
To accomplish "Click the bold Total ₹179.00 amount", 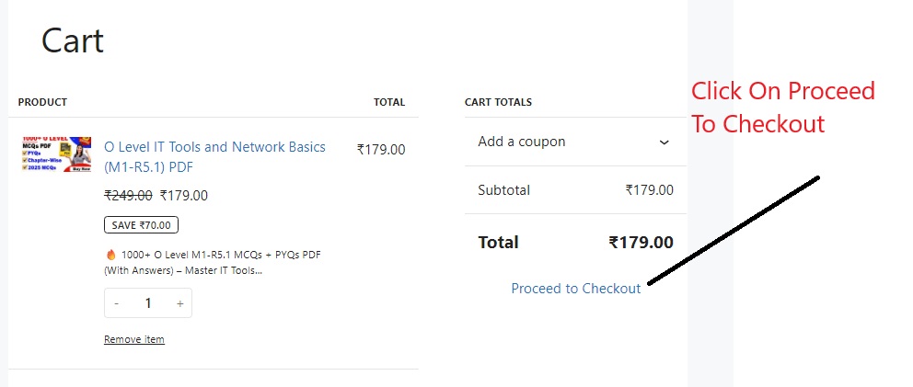I will pyautogui.click(x=641, y=242).
